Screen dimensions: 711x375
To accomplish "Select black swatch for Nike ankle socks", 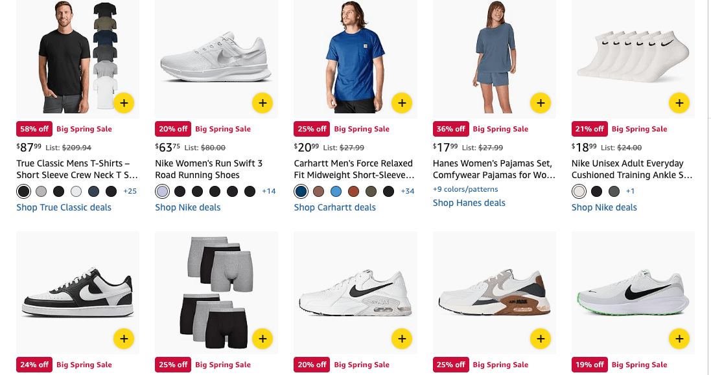I will 596,191.
